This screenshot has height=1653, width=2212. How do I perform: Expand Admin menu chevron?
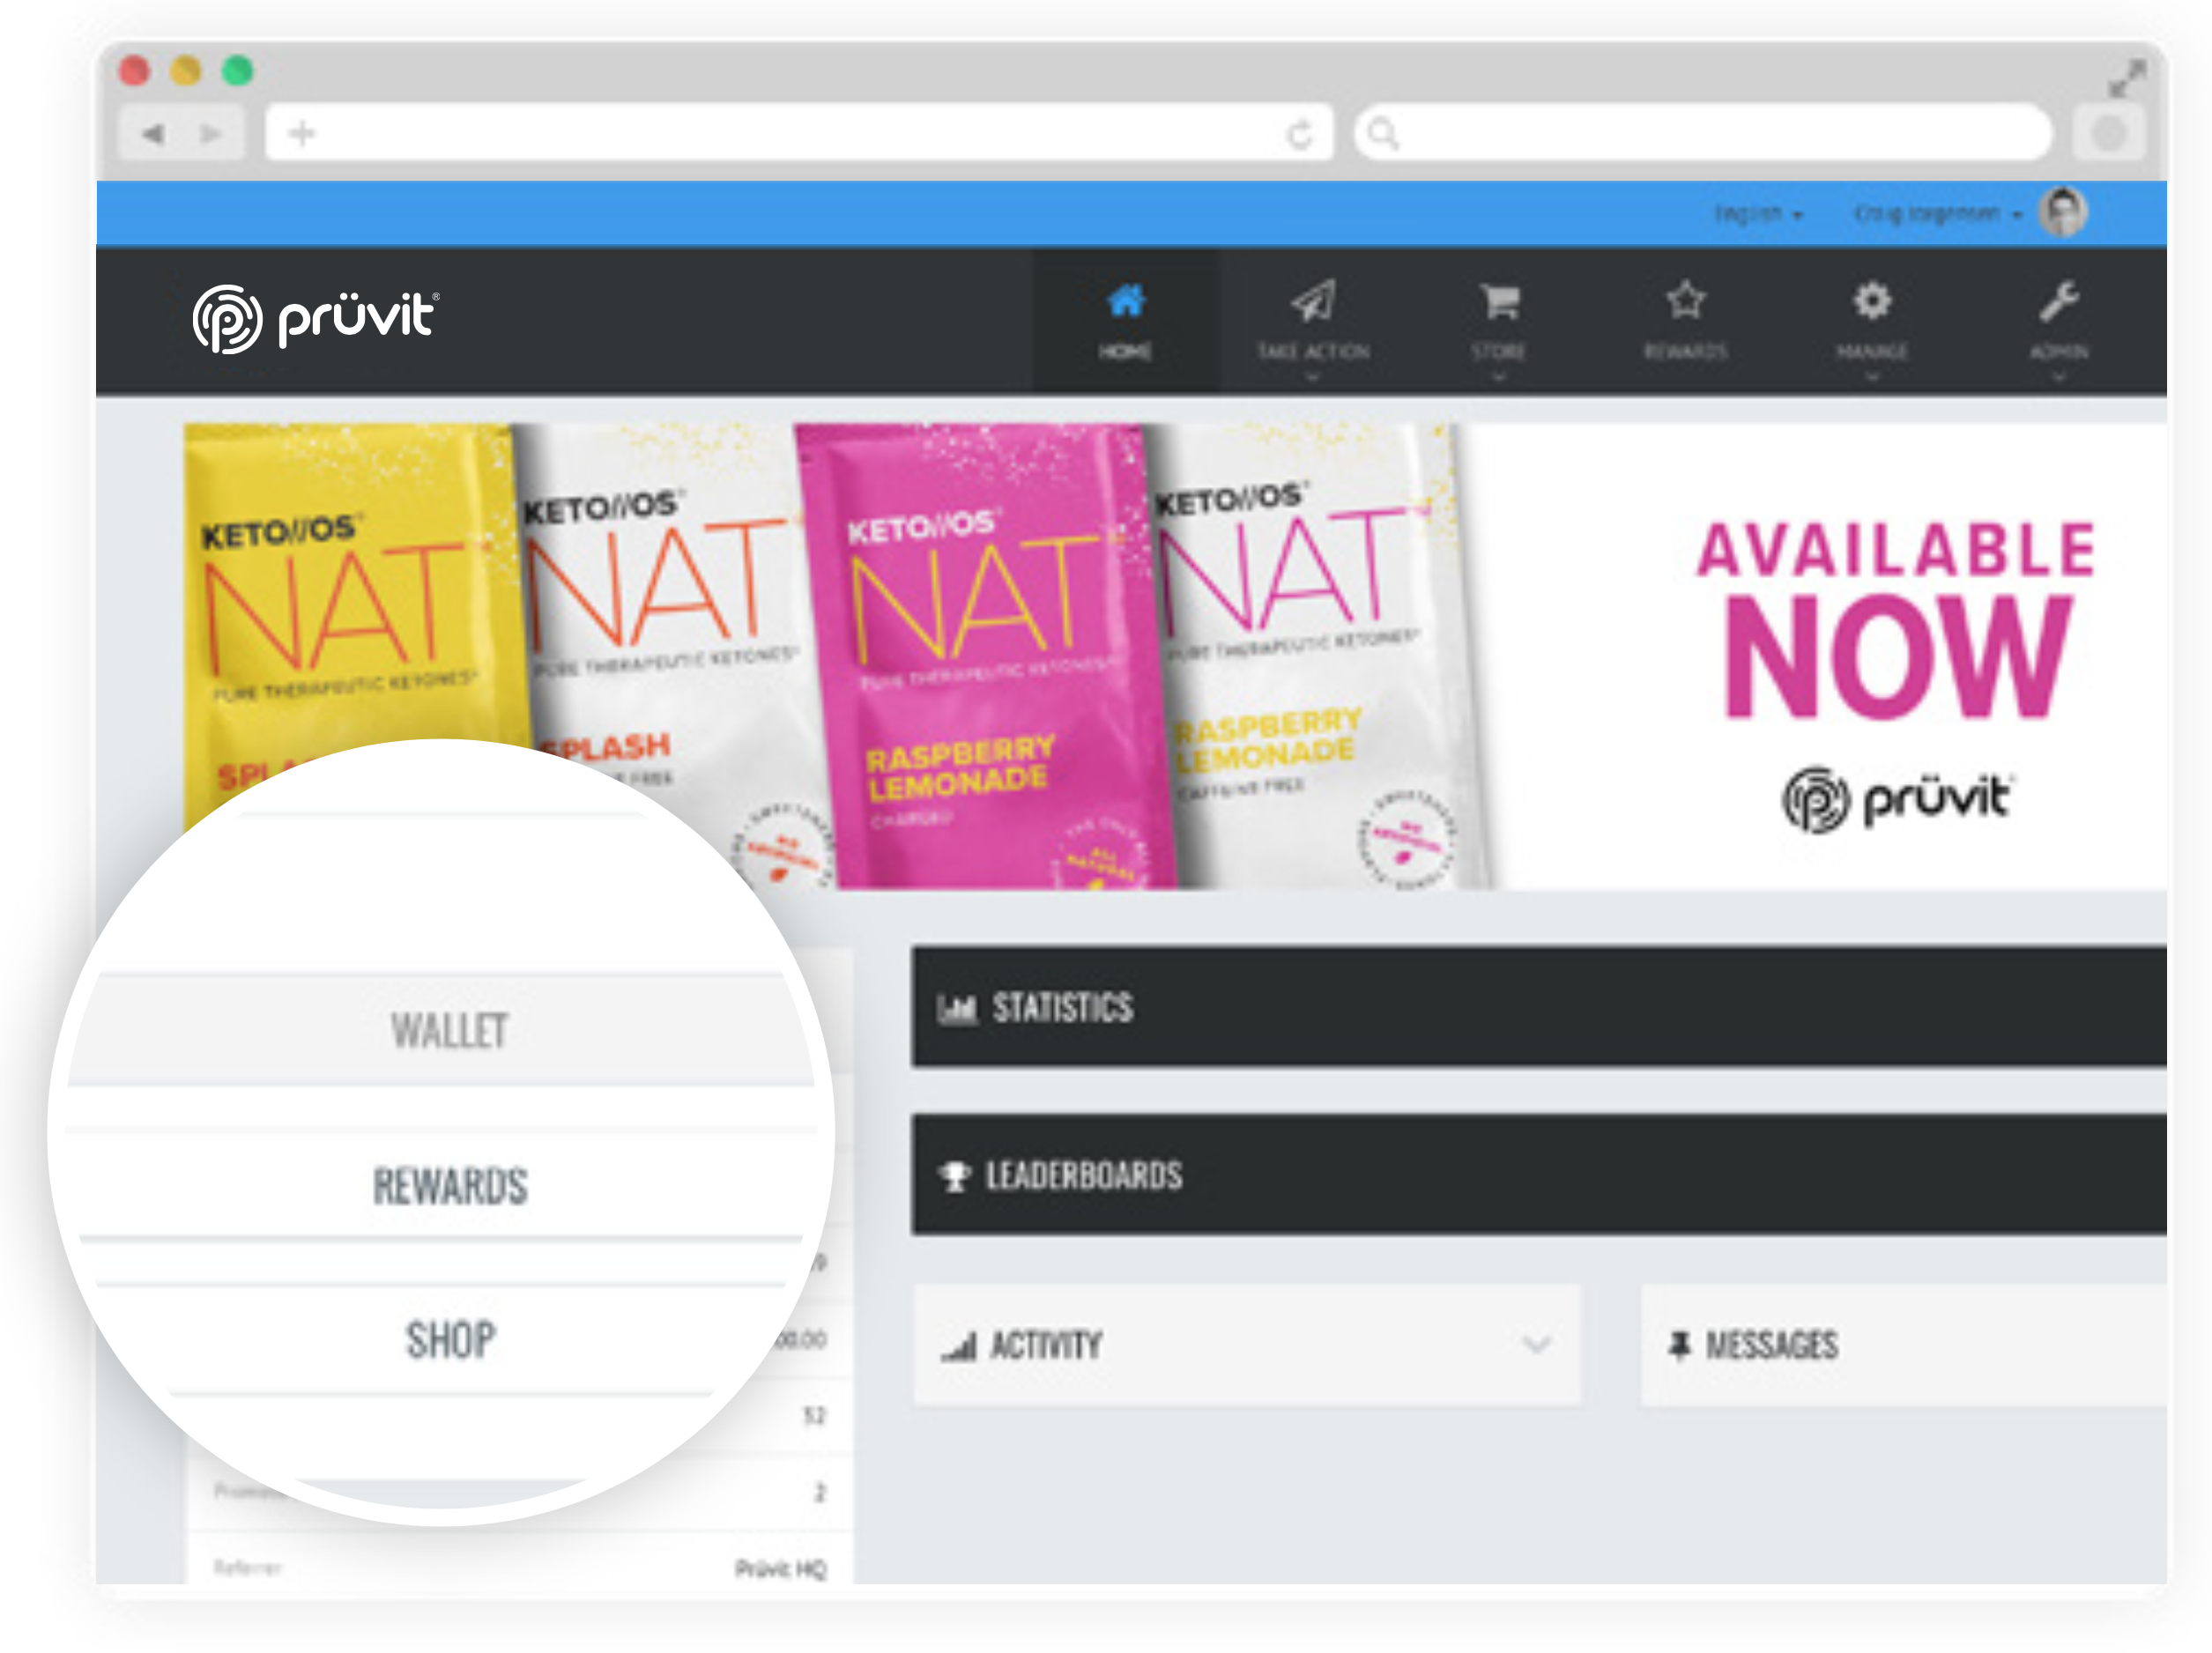(2059, 377)
